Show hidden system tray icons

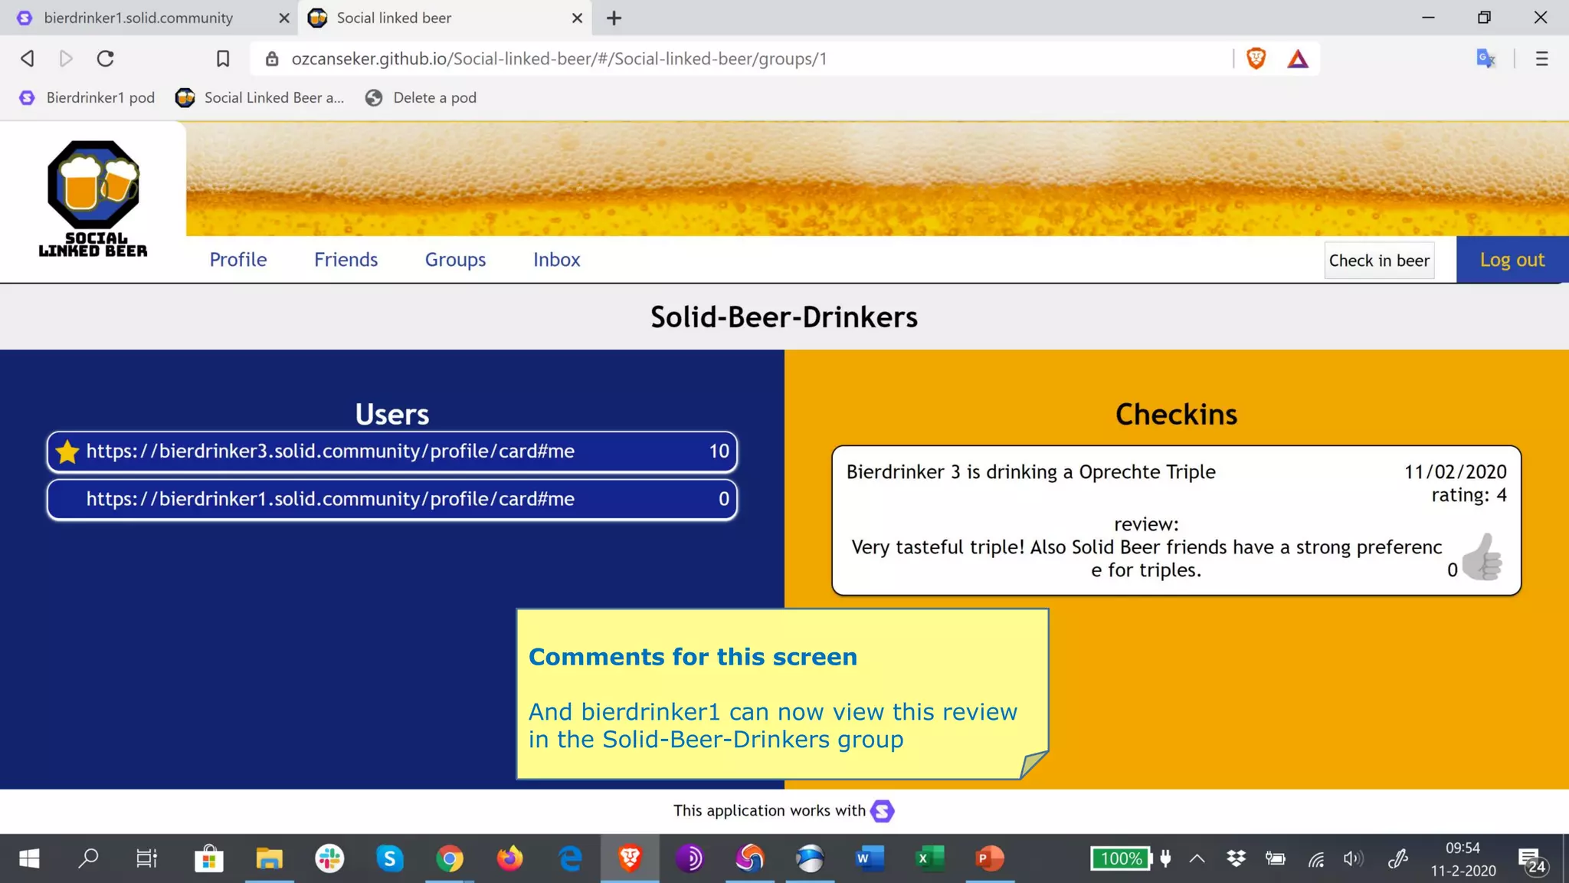tap(1197, 858)
